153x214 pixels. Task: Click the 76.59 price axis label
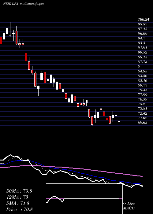(x=143, y=99)
